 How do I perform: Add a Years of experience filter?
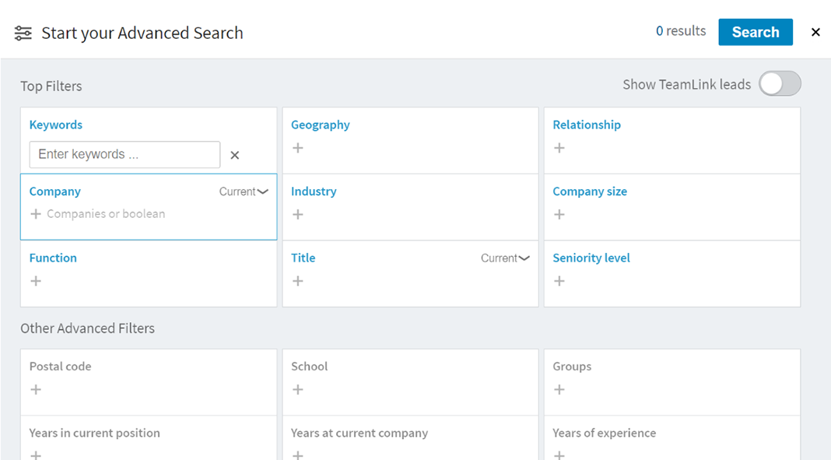559,454
